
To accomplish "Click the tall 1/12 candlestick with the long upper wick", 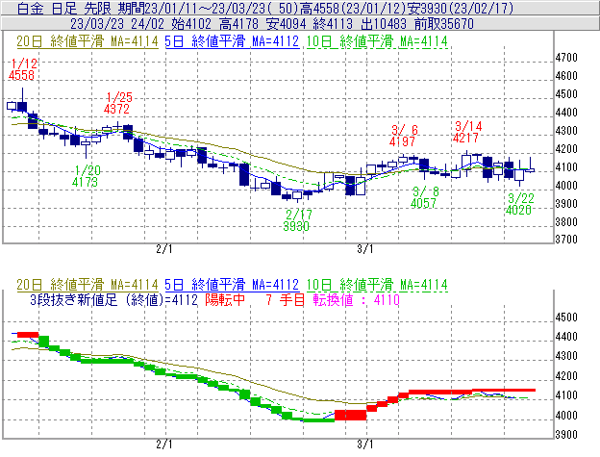I will [x=22, y=101].
